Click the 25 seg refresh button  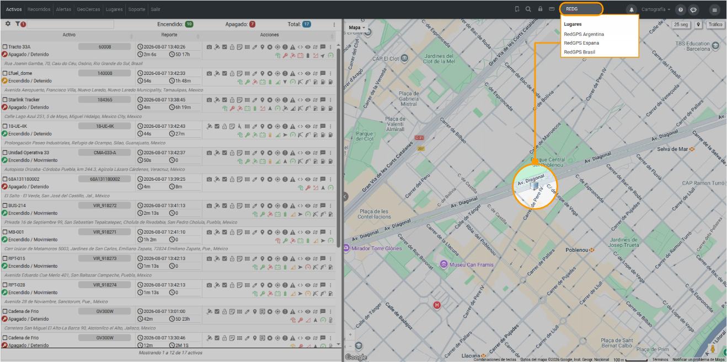[681, 25]
